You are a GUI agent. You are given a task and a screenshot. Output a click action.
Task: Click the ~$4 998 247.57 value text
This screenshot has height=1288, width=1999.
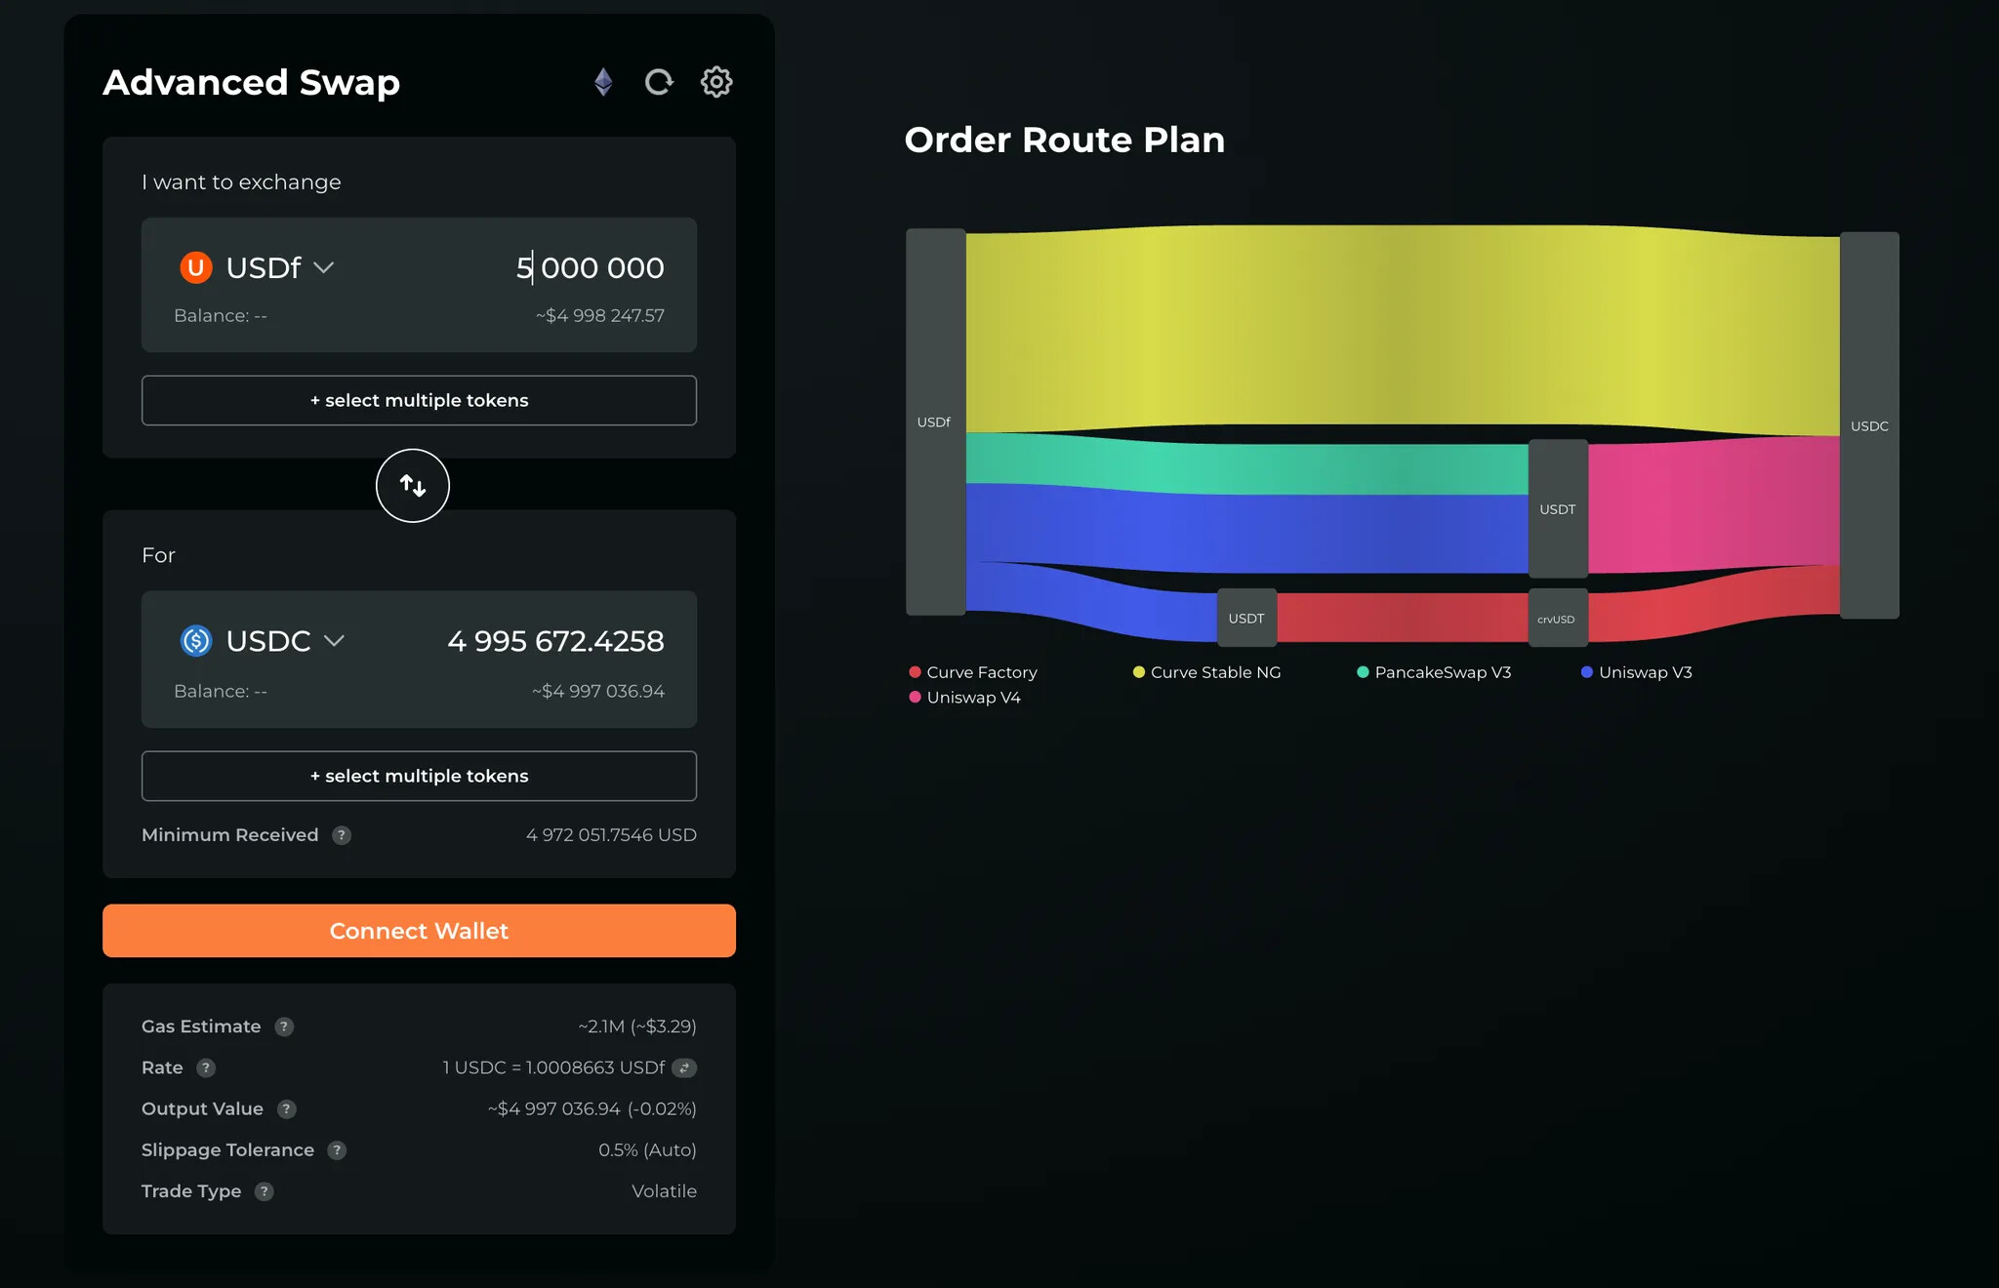point(599,316)
